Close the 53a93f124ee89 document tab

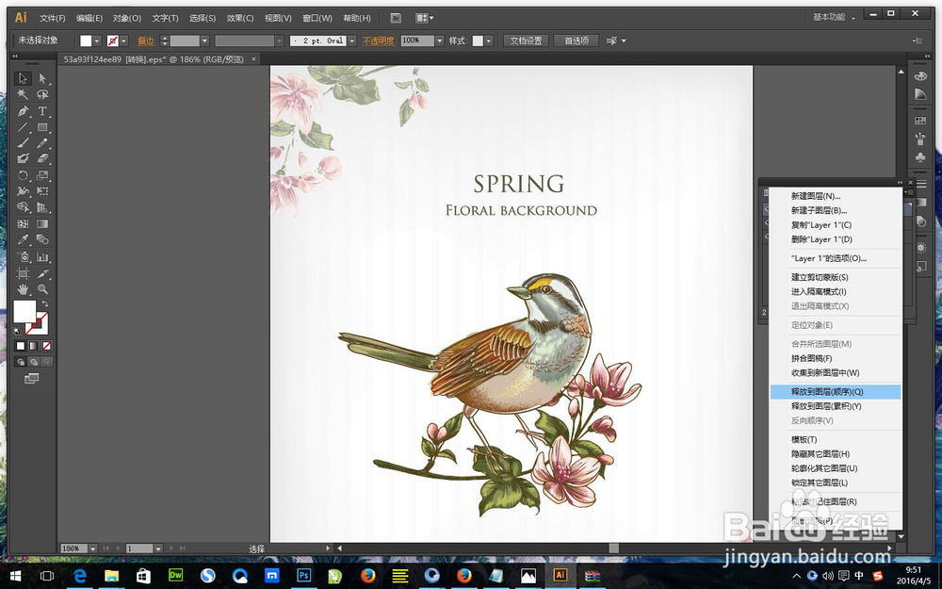tap(253, 58)
